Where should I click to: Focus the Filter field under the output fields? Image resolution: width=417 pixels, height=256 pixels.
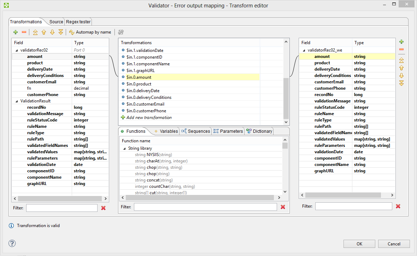[x=353, y=206]
